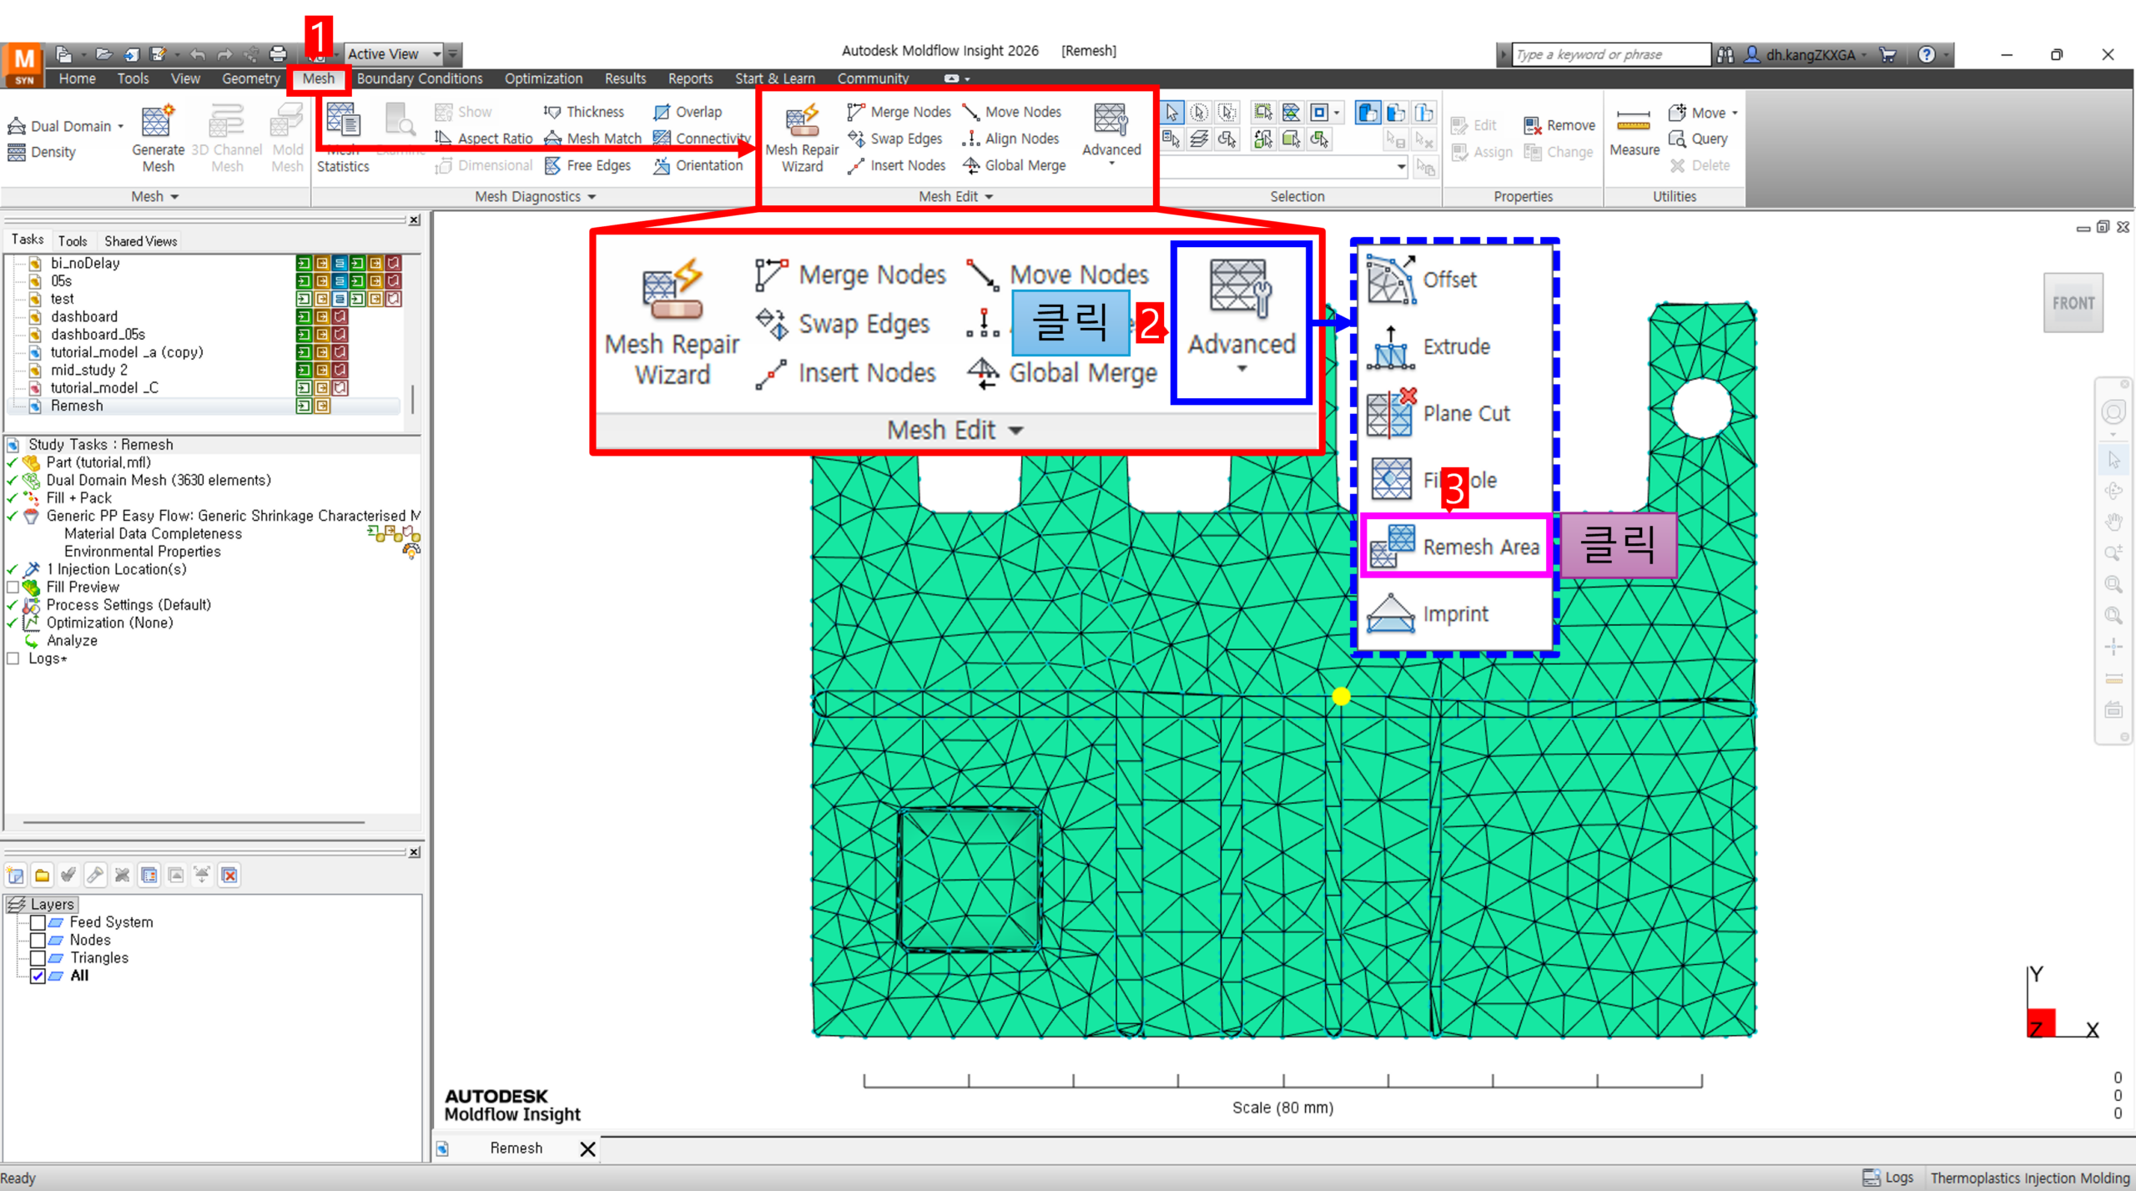Click the Undo arrow in quick access toolbar
Image resolution: width=2136 pixels, height=1191 pixels.
point(198,54)
